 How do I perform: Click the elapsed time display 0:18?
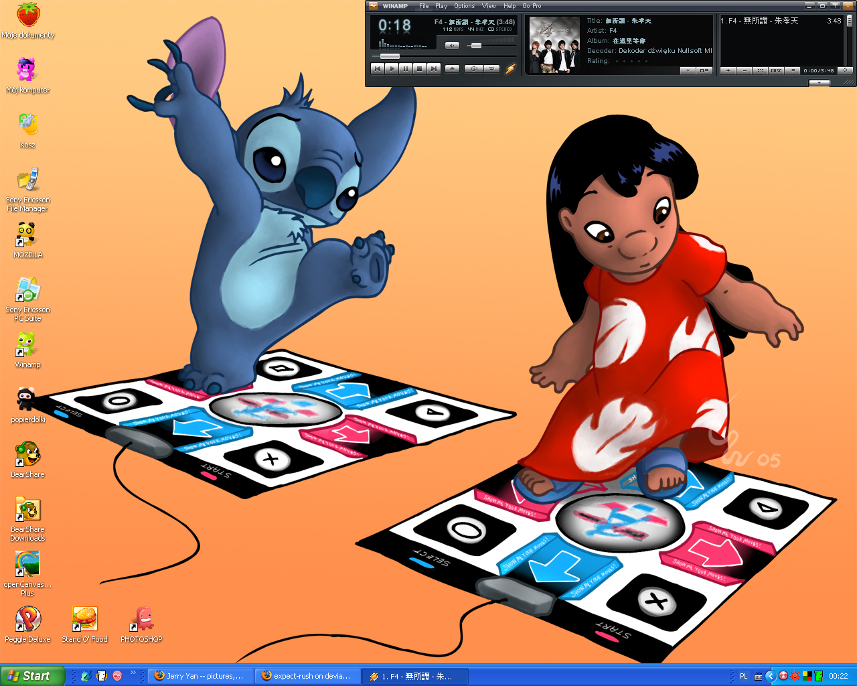tap(394, 25)
